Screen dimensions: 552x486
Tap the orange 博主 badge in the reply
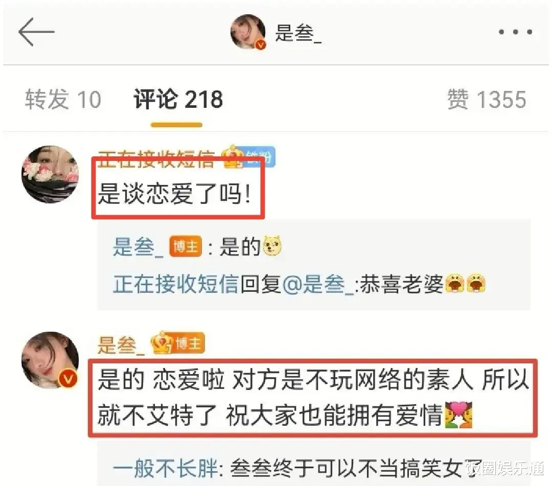click(186, 246)
